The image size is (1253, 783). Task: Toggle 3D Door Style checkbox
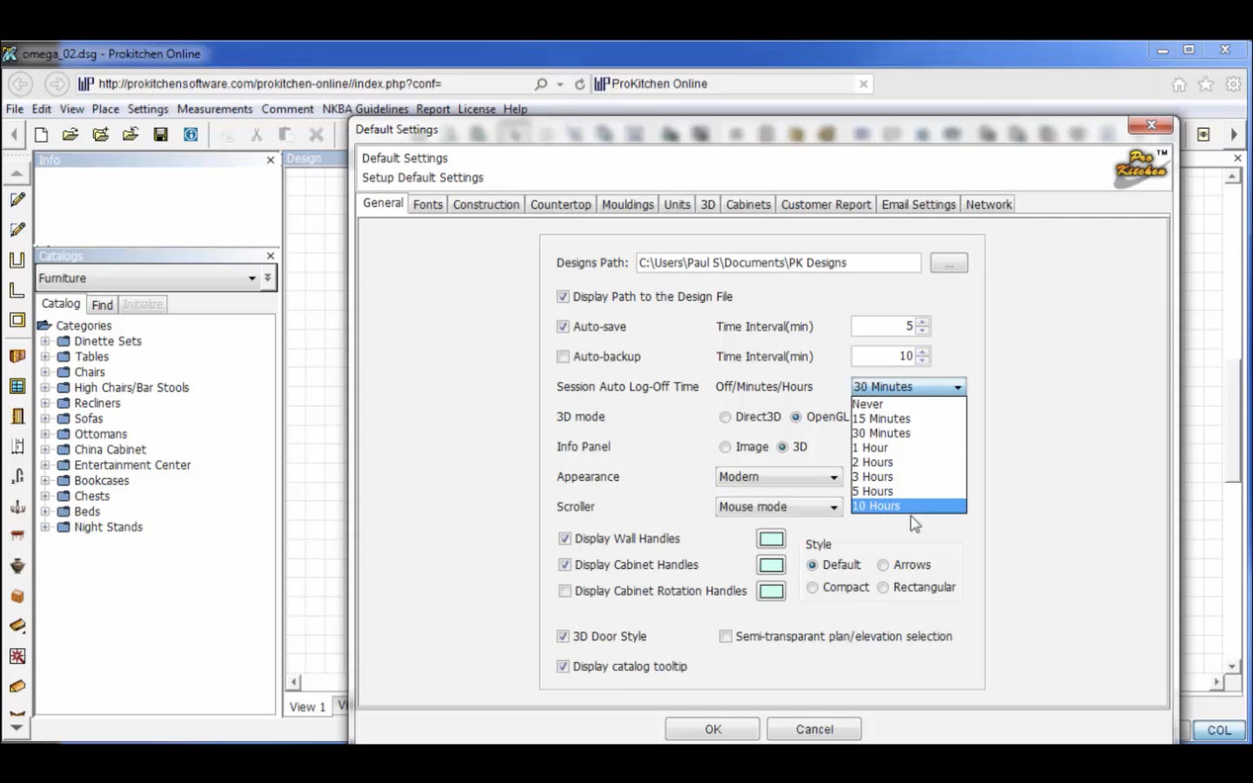[x=563, y=637]
